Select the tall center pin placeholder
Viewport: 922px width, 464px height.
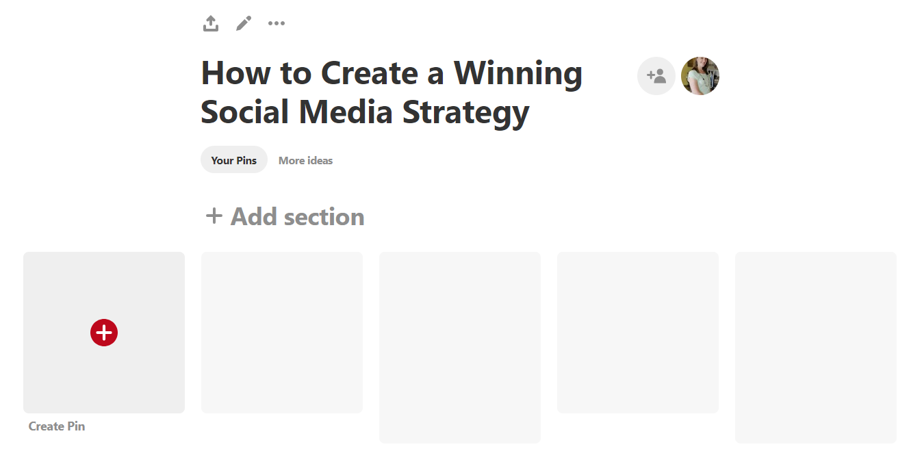(x=459, y=346)
